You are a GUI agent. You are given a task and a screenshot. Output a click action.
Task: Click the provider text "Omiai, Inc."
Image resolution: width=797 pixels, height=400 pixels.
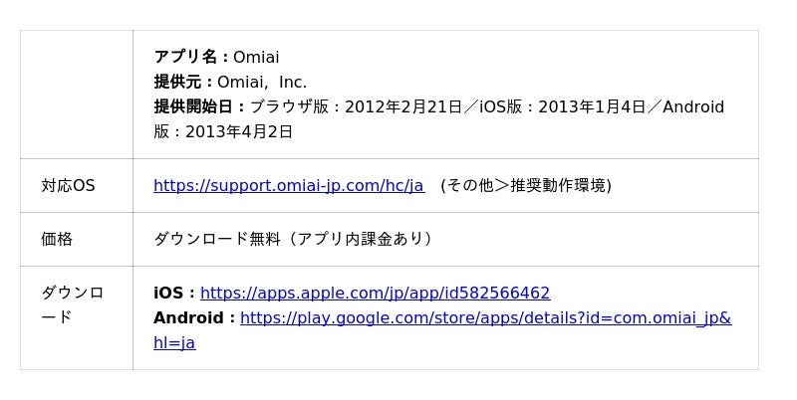pos(262,83)
